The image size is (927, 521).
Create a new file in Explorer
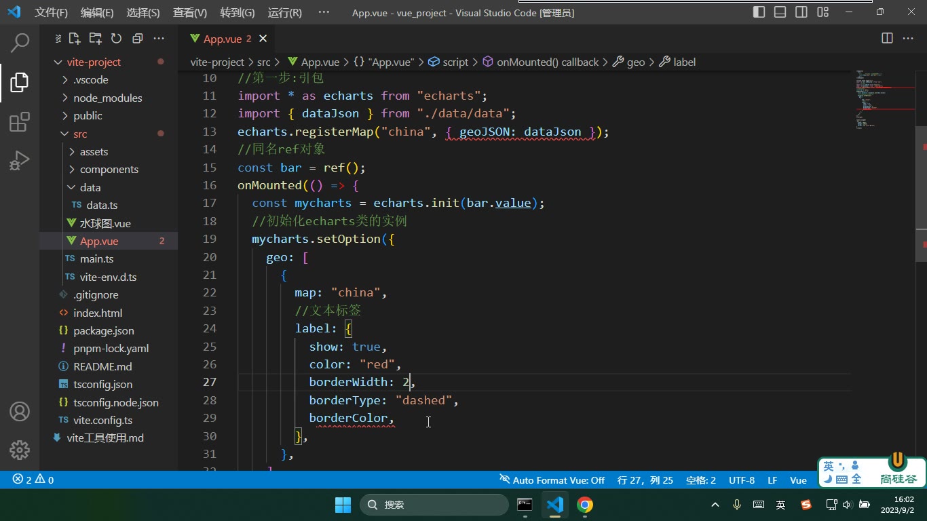click(75, 39)
